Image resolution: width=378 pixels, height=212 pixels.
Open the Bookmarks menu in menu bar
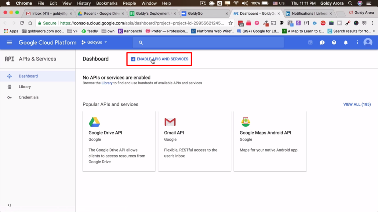click(x=106, y=3)
